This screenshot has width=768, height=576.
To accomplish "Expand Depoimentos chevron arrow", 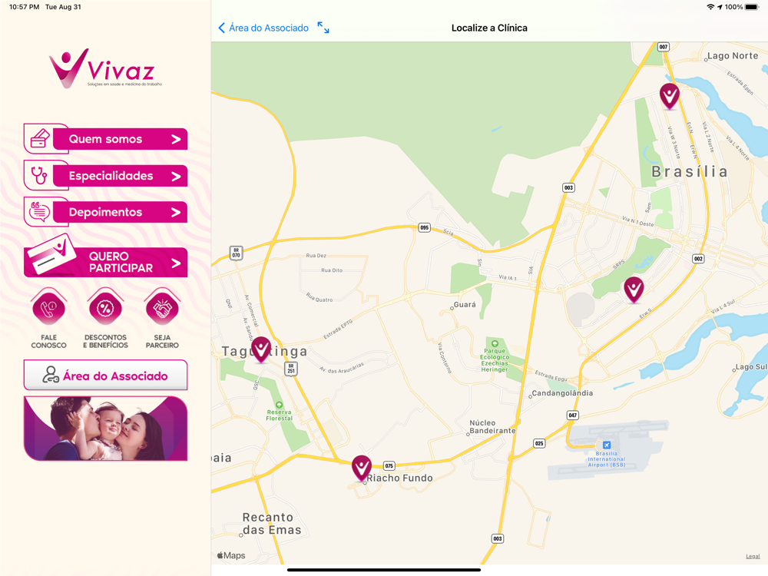I will (x=177, y=213).
